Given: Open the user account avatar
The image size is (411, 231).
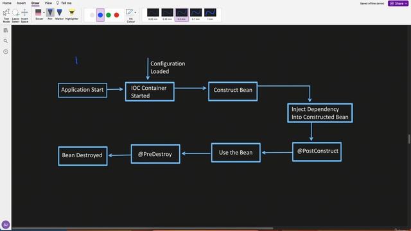Looking at the screenshot, I should tap(6, 225).
